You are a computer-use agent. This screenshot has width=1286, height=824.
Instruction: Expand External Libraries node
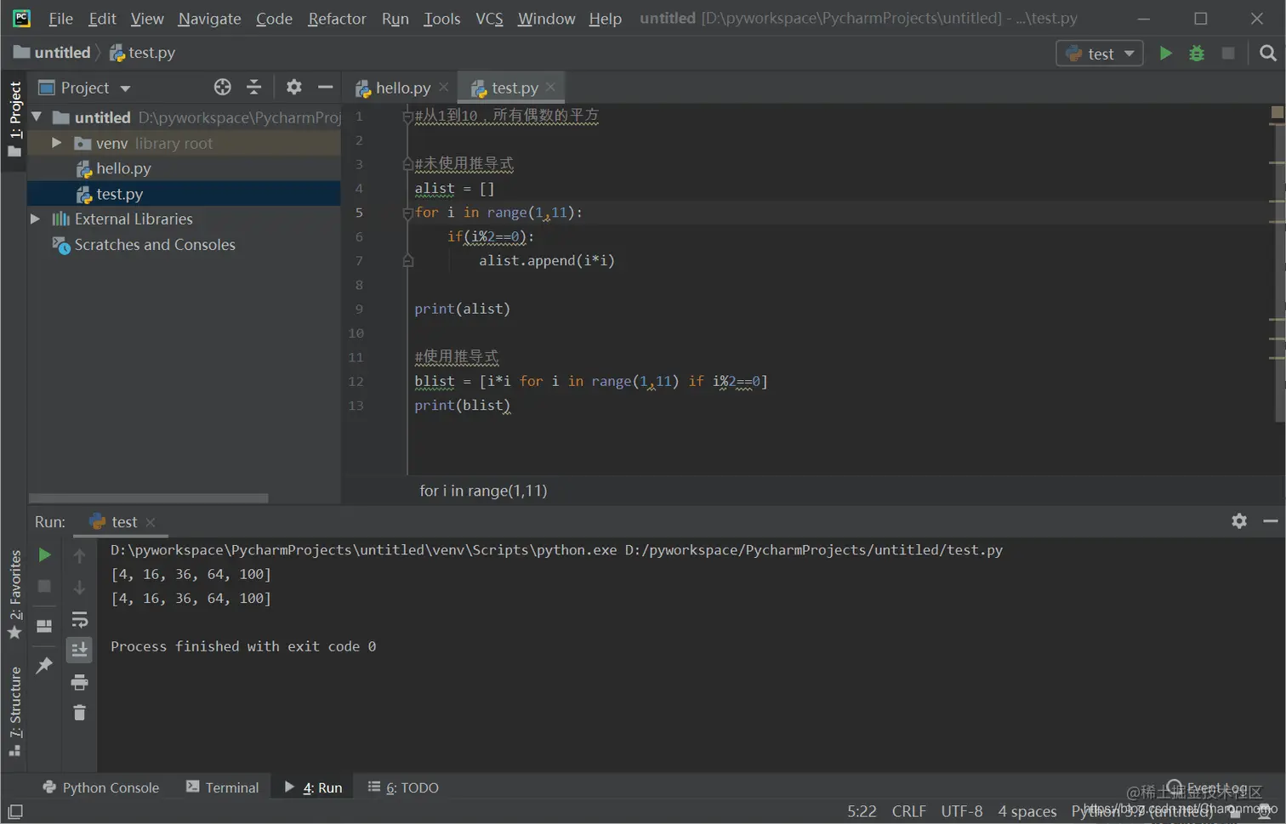(x=36, y=219)
